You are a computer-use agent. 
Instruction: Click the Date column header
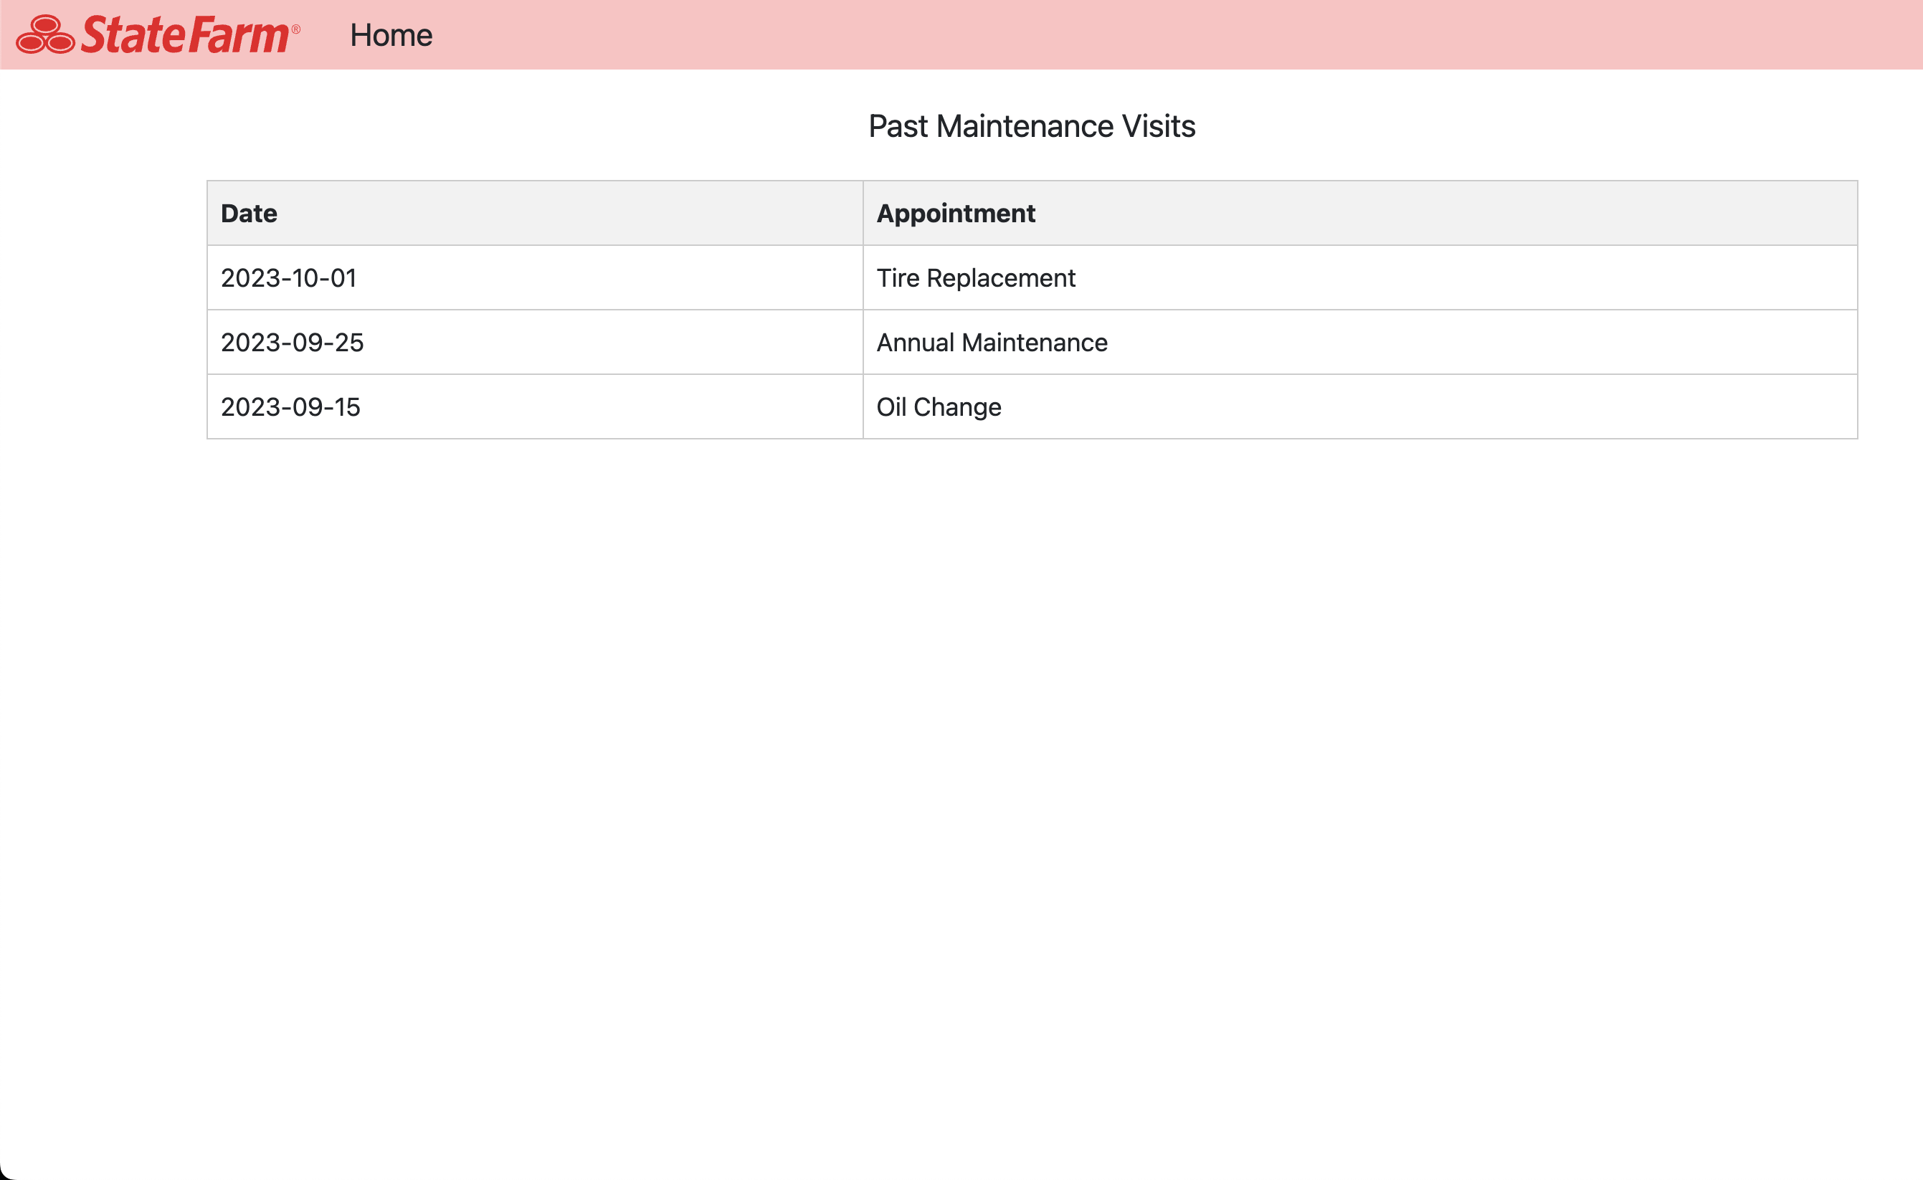point(249,213)
